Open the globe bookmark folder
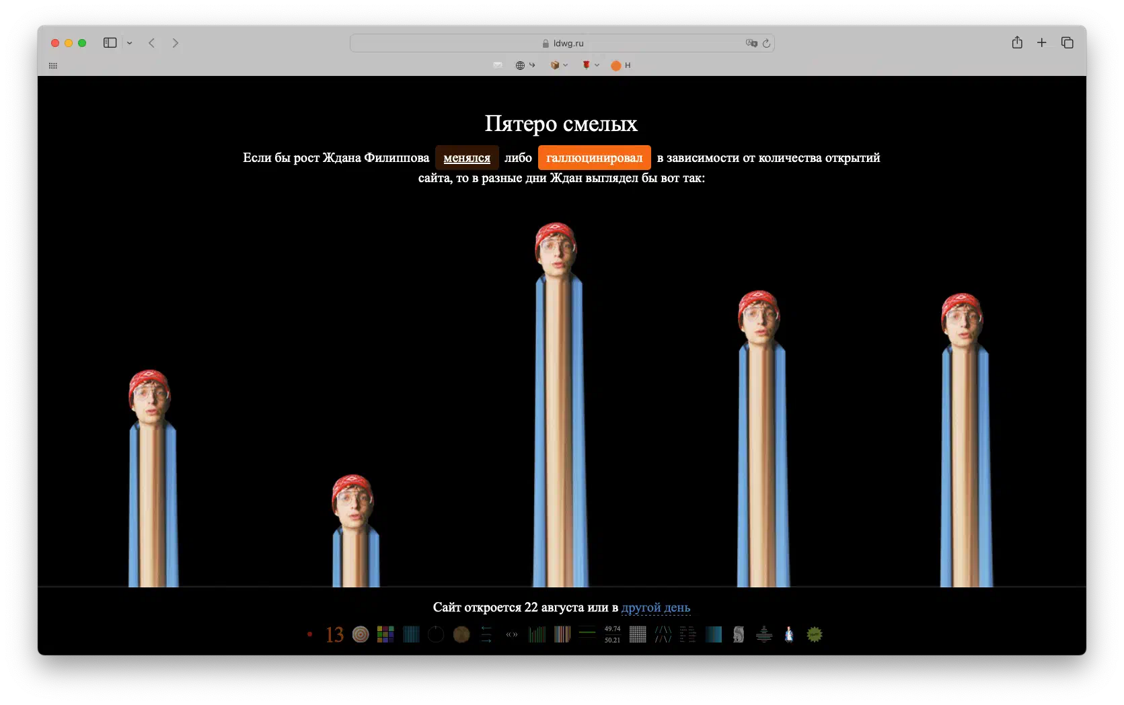 [525, 65]
